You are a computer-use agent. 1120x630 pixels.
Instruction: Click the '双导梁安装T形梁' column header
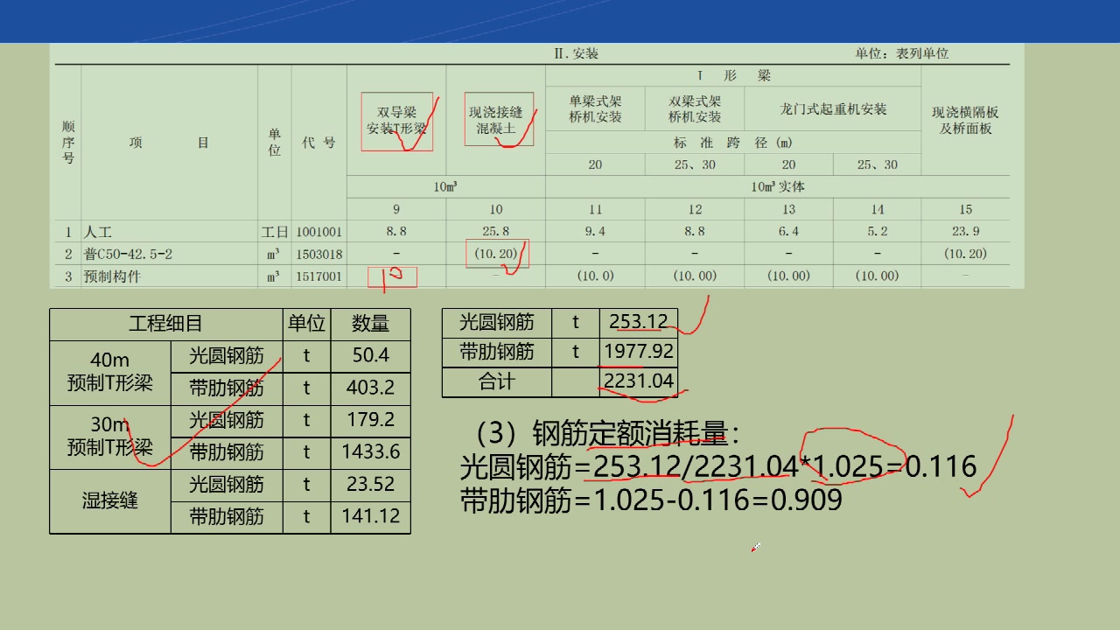coord(396,121)
